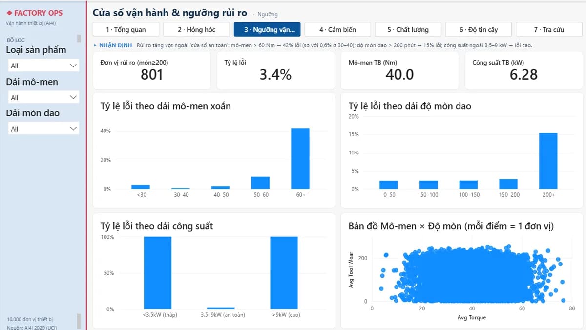
Task: Click the Đơn vị rủi ro 801 card
Action: [152, 70]
